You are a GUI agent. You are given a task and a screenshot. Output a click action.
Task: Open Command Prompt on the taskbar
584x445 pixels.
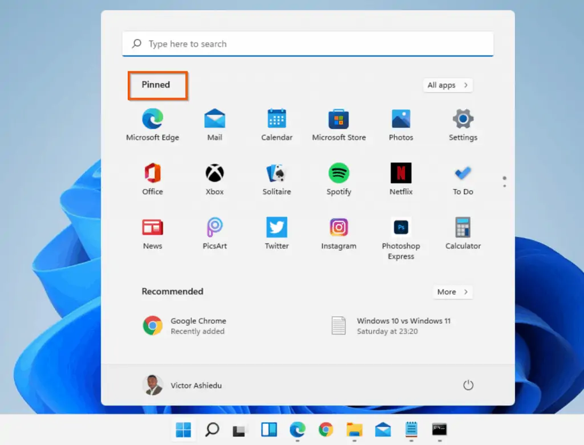pos(440,430)
